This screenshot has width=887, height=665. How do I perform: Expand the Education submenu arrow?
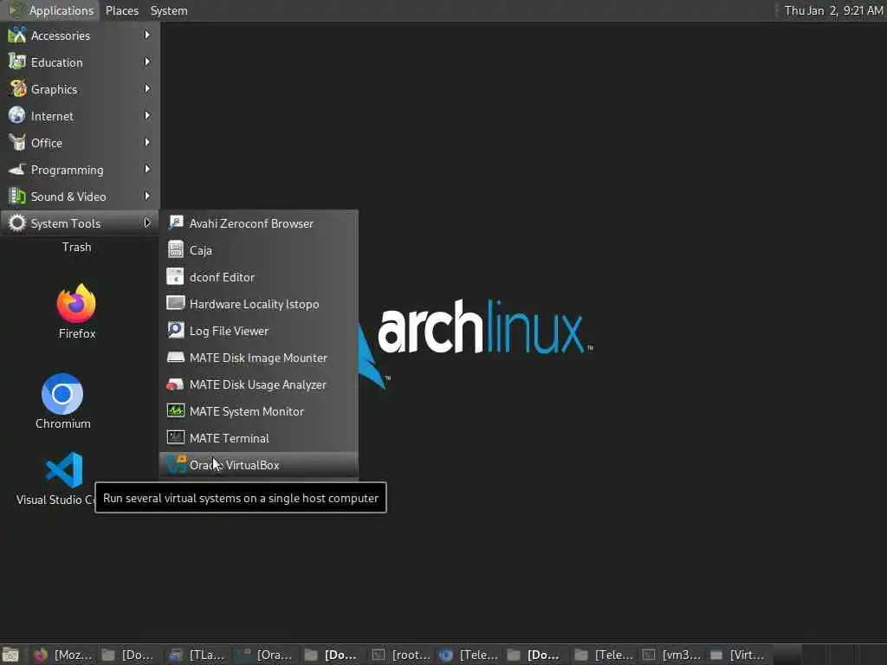coord(147,61)
